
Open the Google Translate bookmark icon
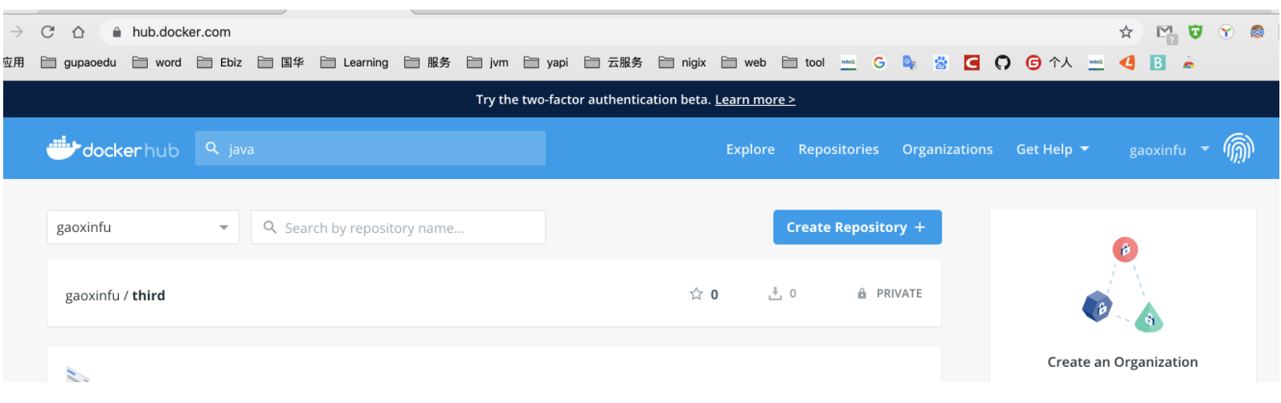click(910, 63)
